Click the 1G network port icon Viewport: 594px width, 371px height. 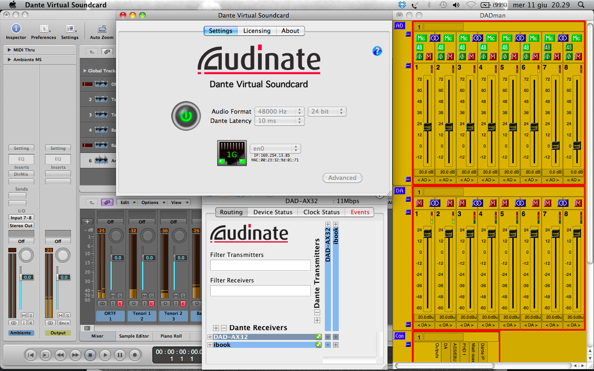point(232,153)
